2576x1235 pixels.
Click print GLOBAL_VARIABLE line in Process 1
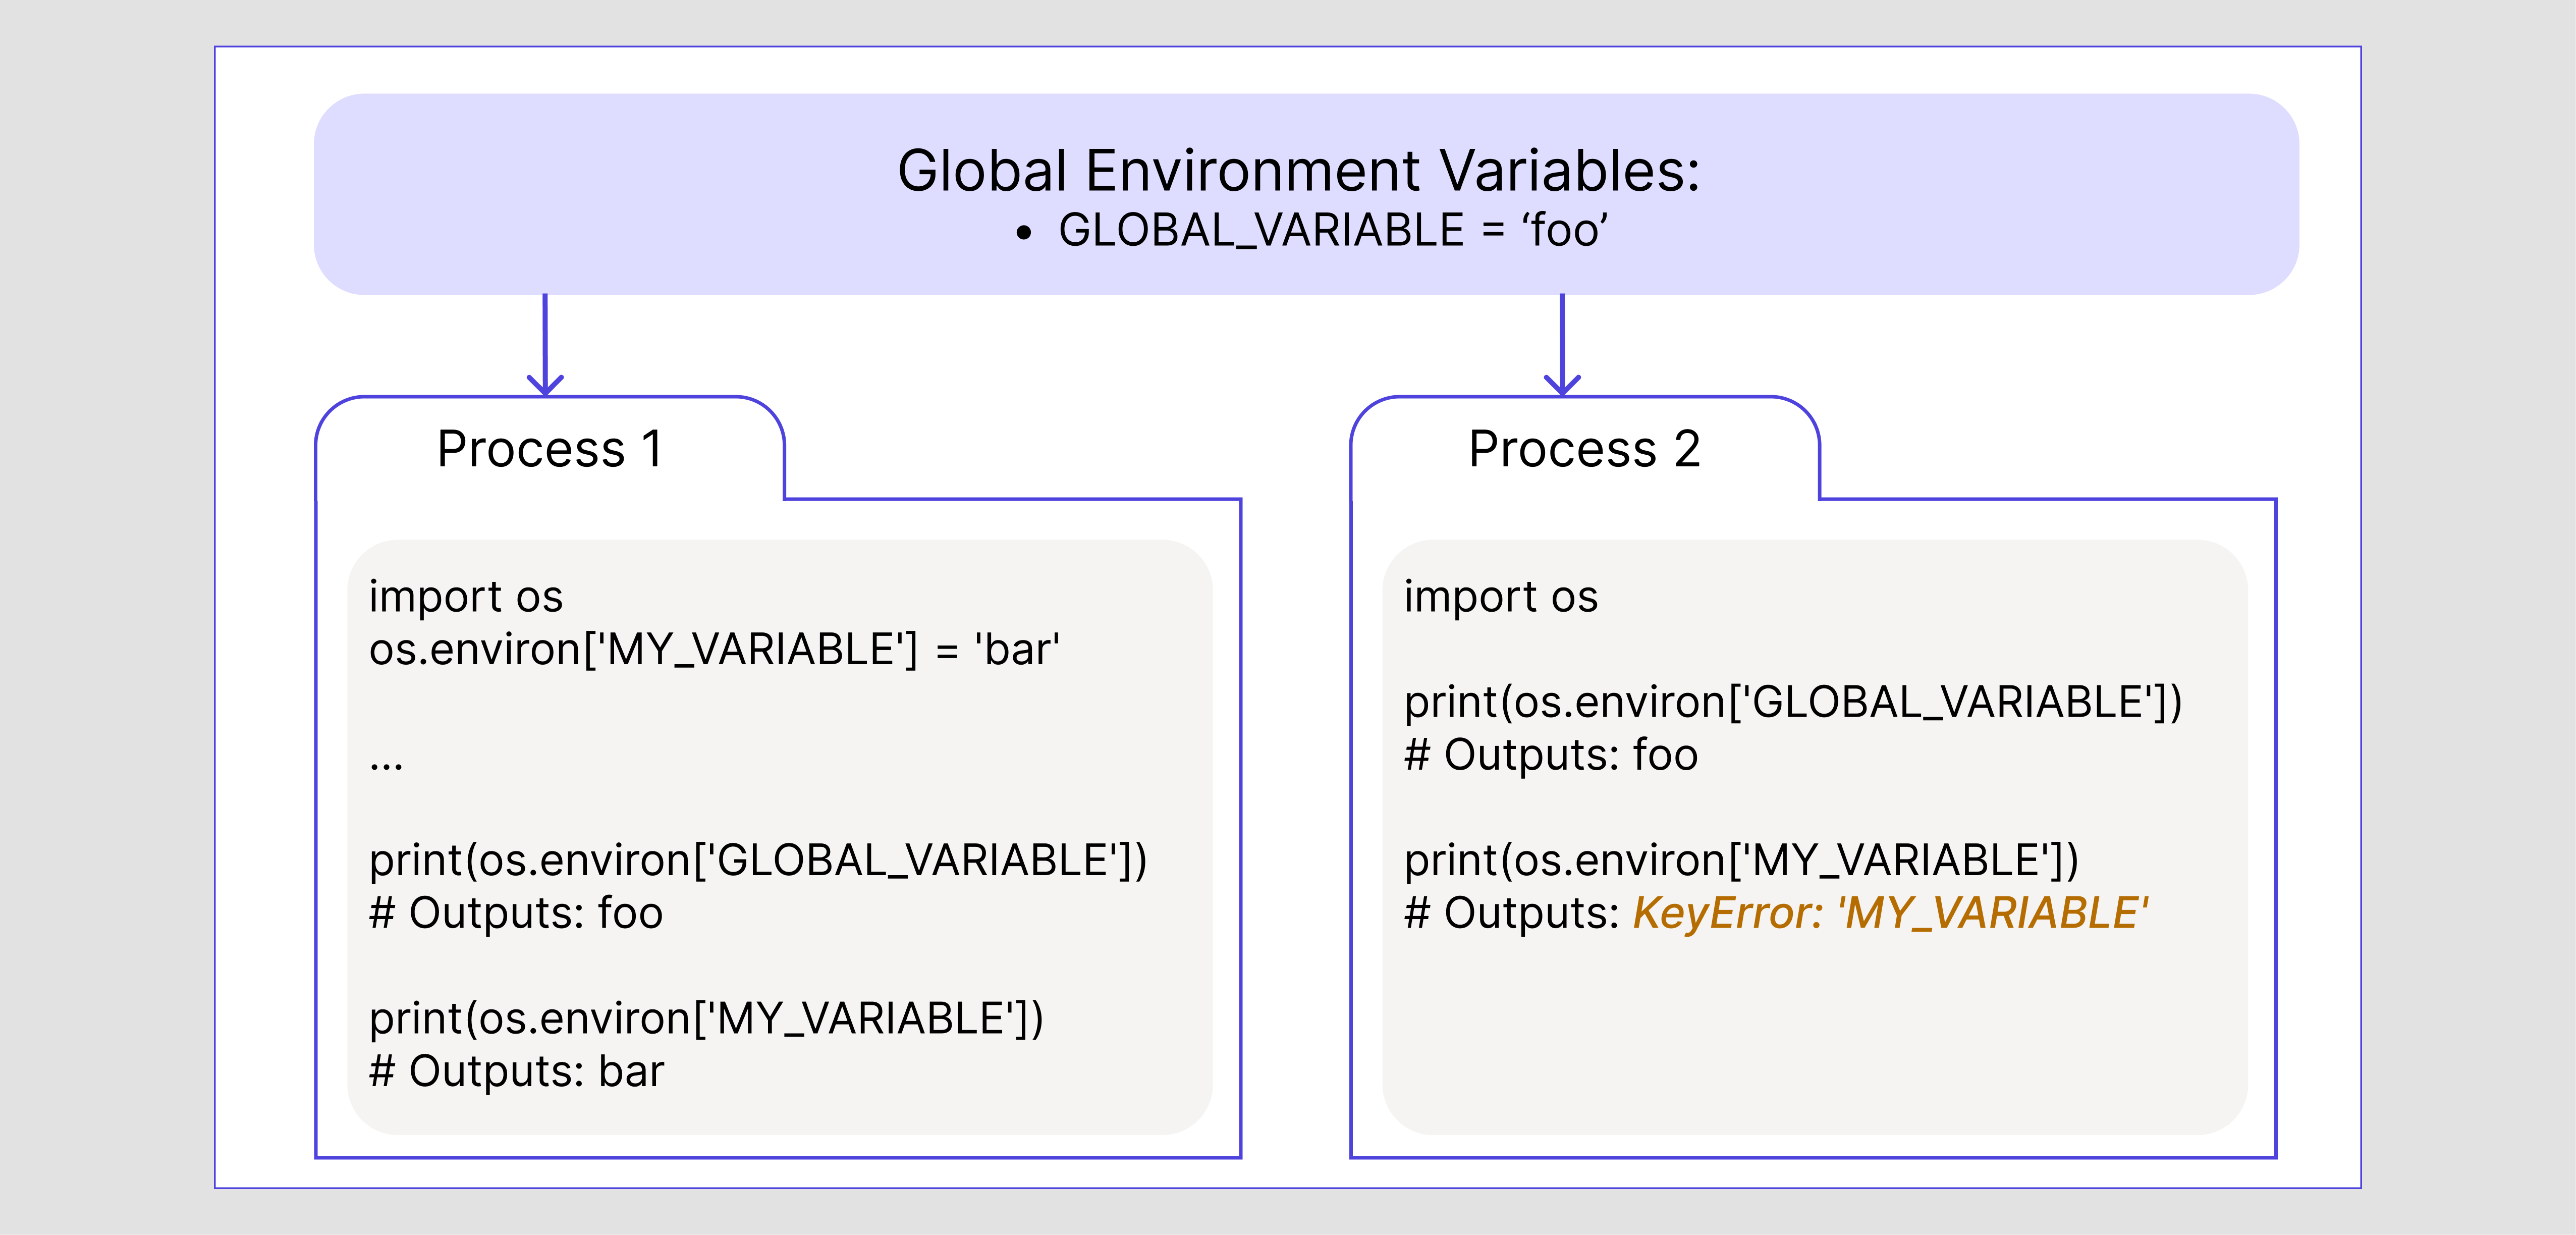tap(758, 861)
